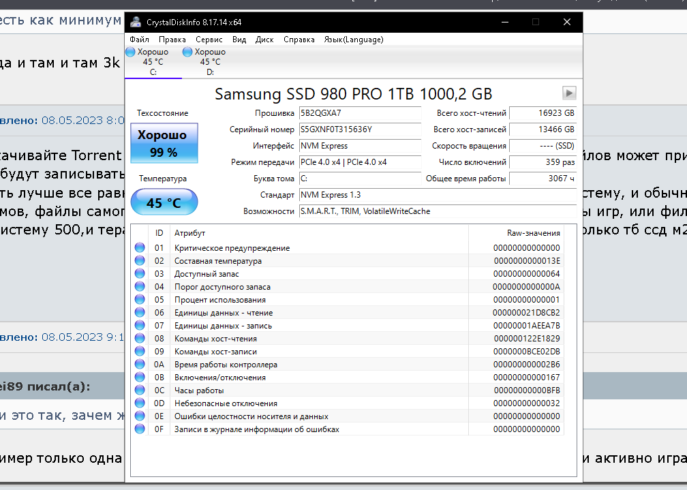Select raw value 00000001AEEA7B
Screen dimensions: 687x490
coord(526,326)
